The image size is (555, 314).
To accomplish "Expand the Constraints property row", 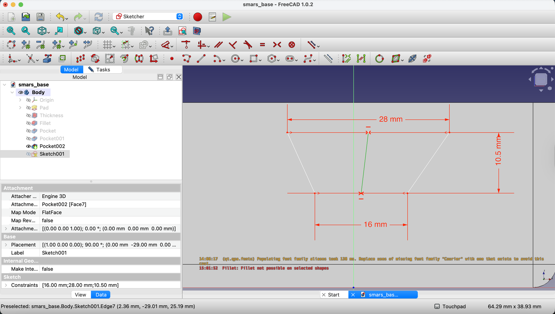I will coord(6,285).
